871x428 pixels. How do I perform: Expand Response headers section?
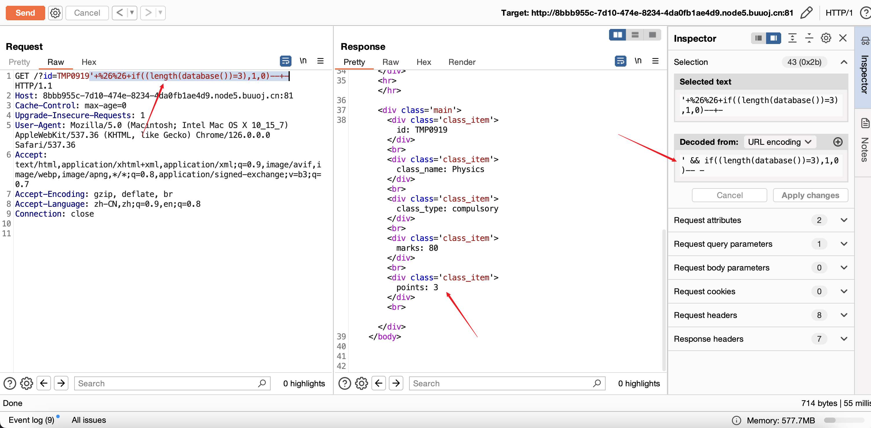coord(761,339)
